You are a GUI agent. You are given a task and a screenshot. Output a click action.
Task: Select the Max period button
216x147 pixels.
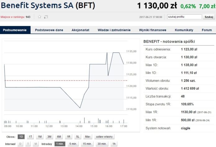(88, 137)
